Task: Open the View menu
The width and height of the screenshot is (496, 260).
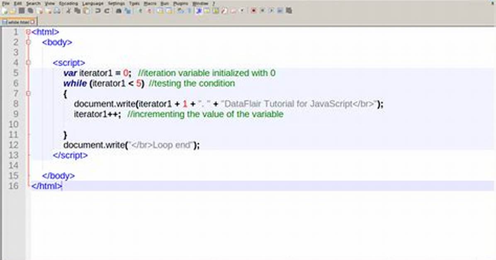Action: 50,3
